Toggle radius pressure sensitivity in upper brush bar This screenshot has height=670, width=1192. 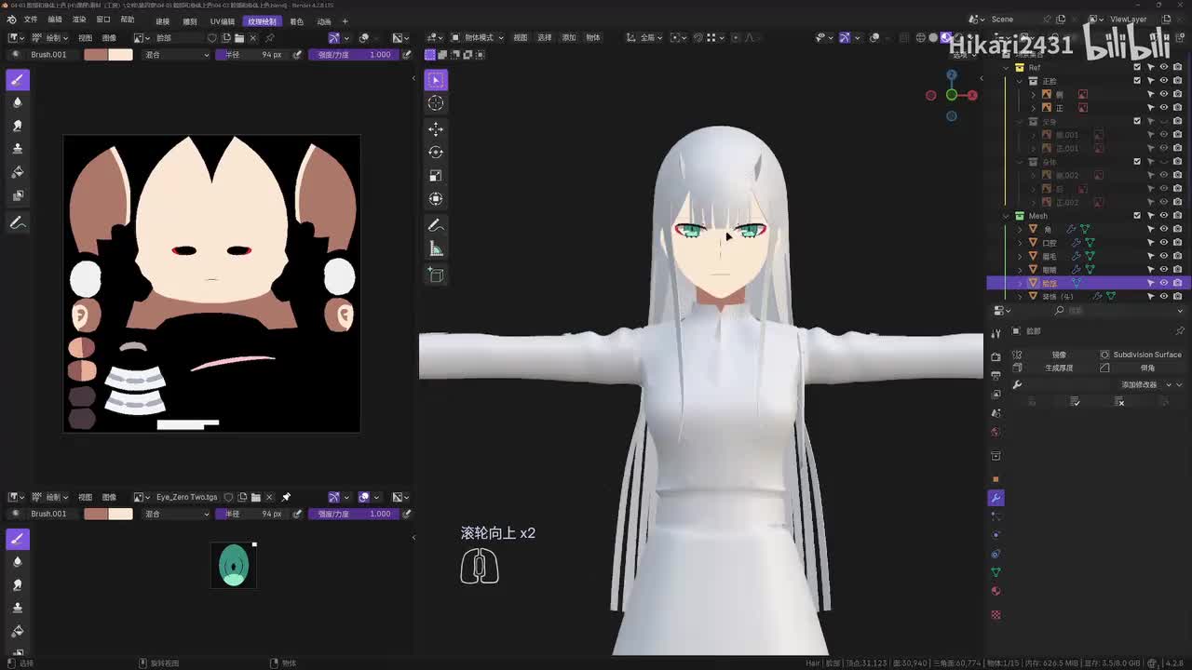pos(297,55)
